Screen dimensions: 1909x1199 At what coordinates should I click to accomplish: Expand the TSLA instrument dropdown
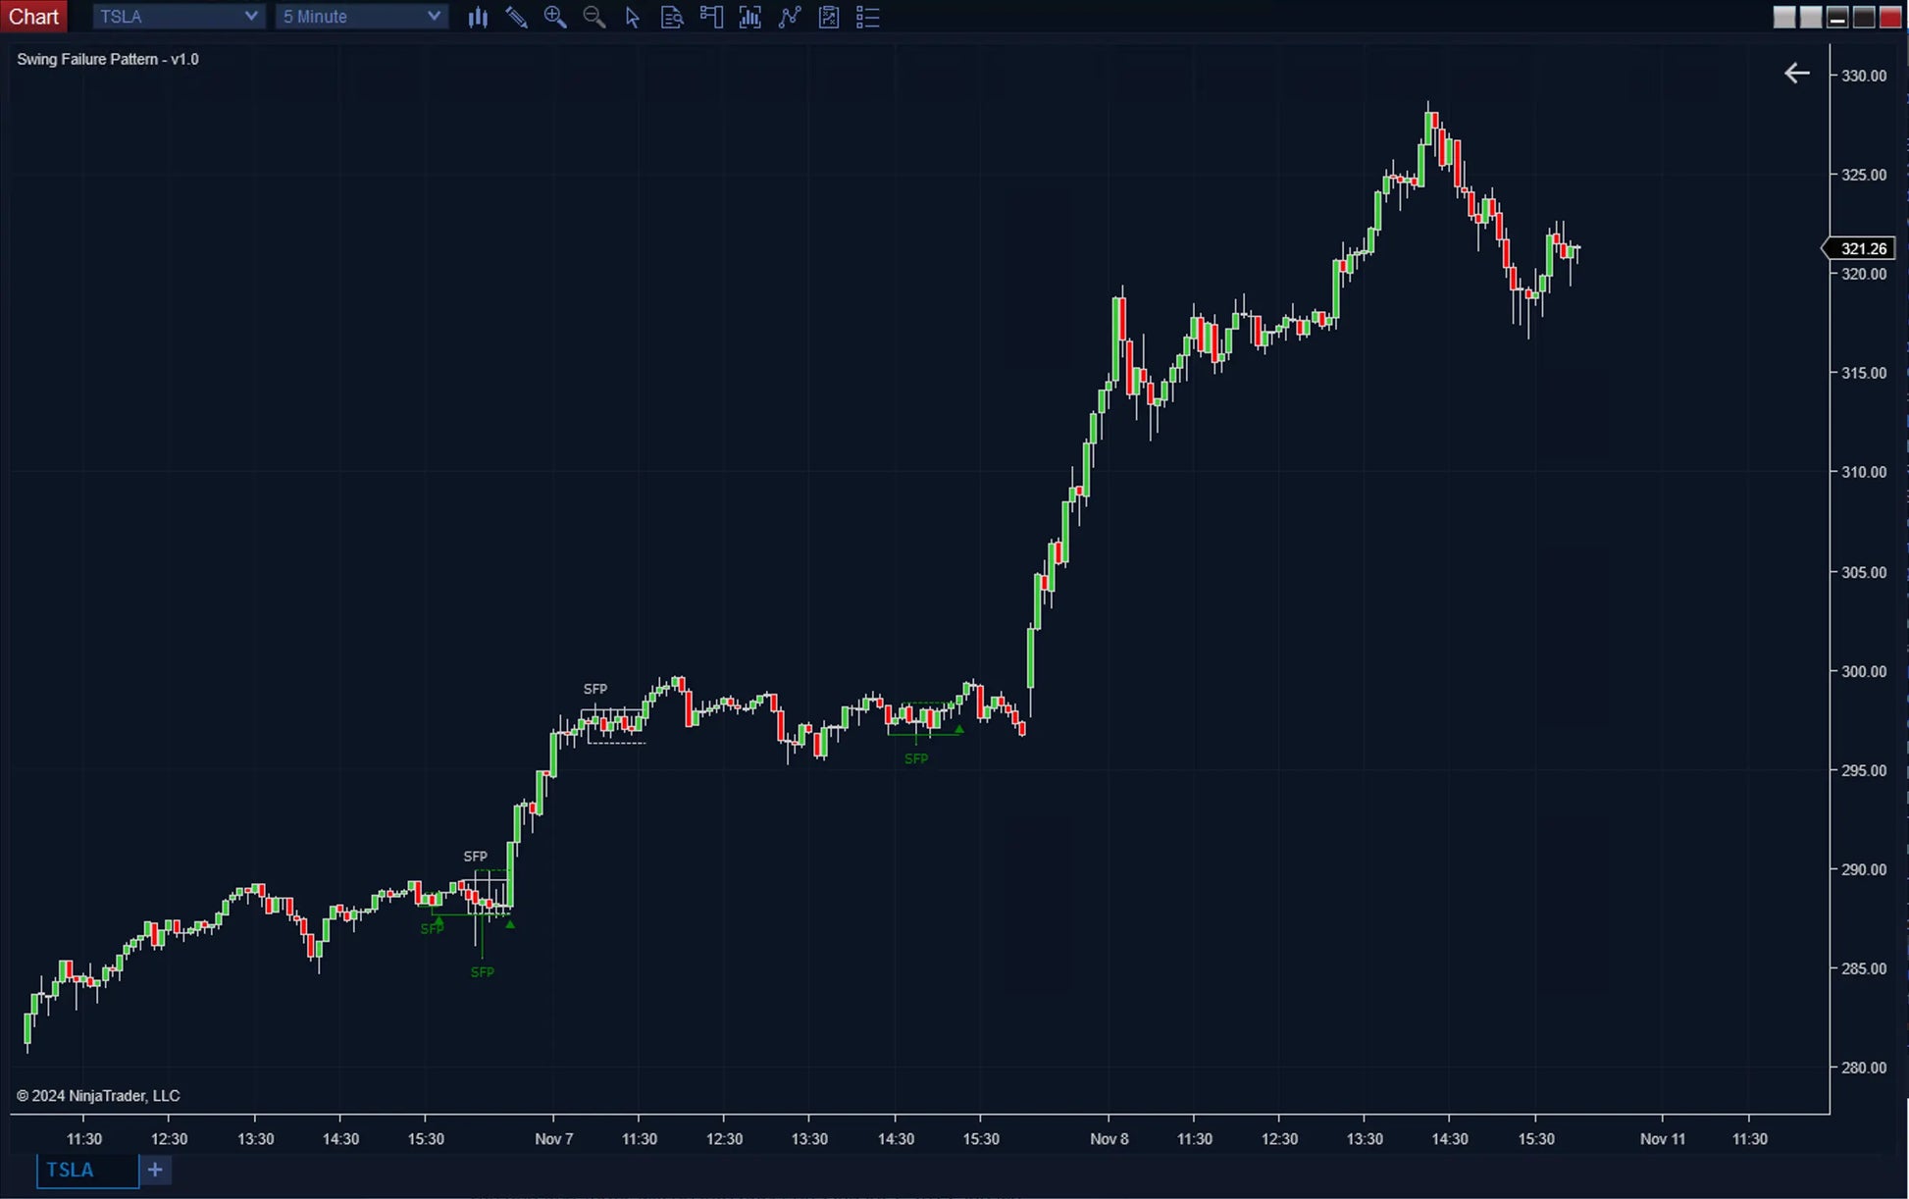pos(179,17)
